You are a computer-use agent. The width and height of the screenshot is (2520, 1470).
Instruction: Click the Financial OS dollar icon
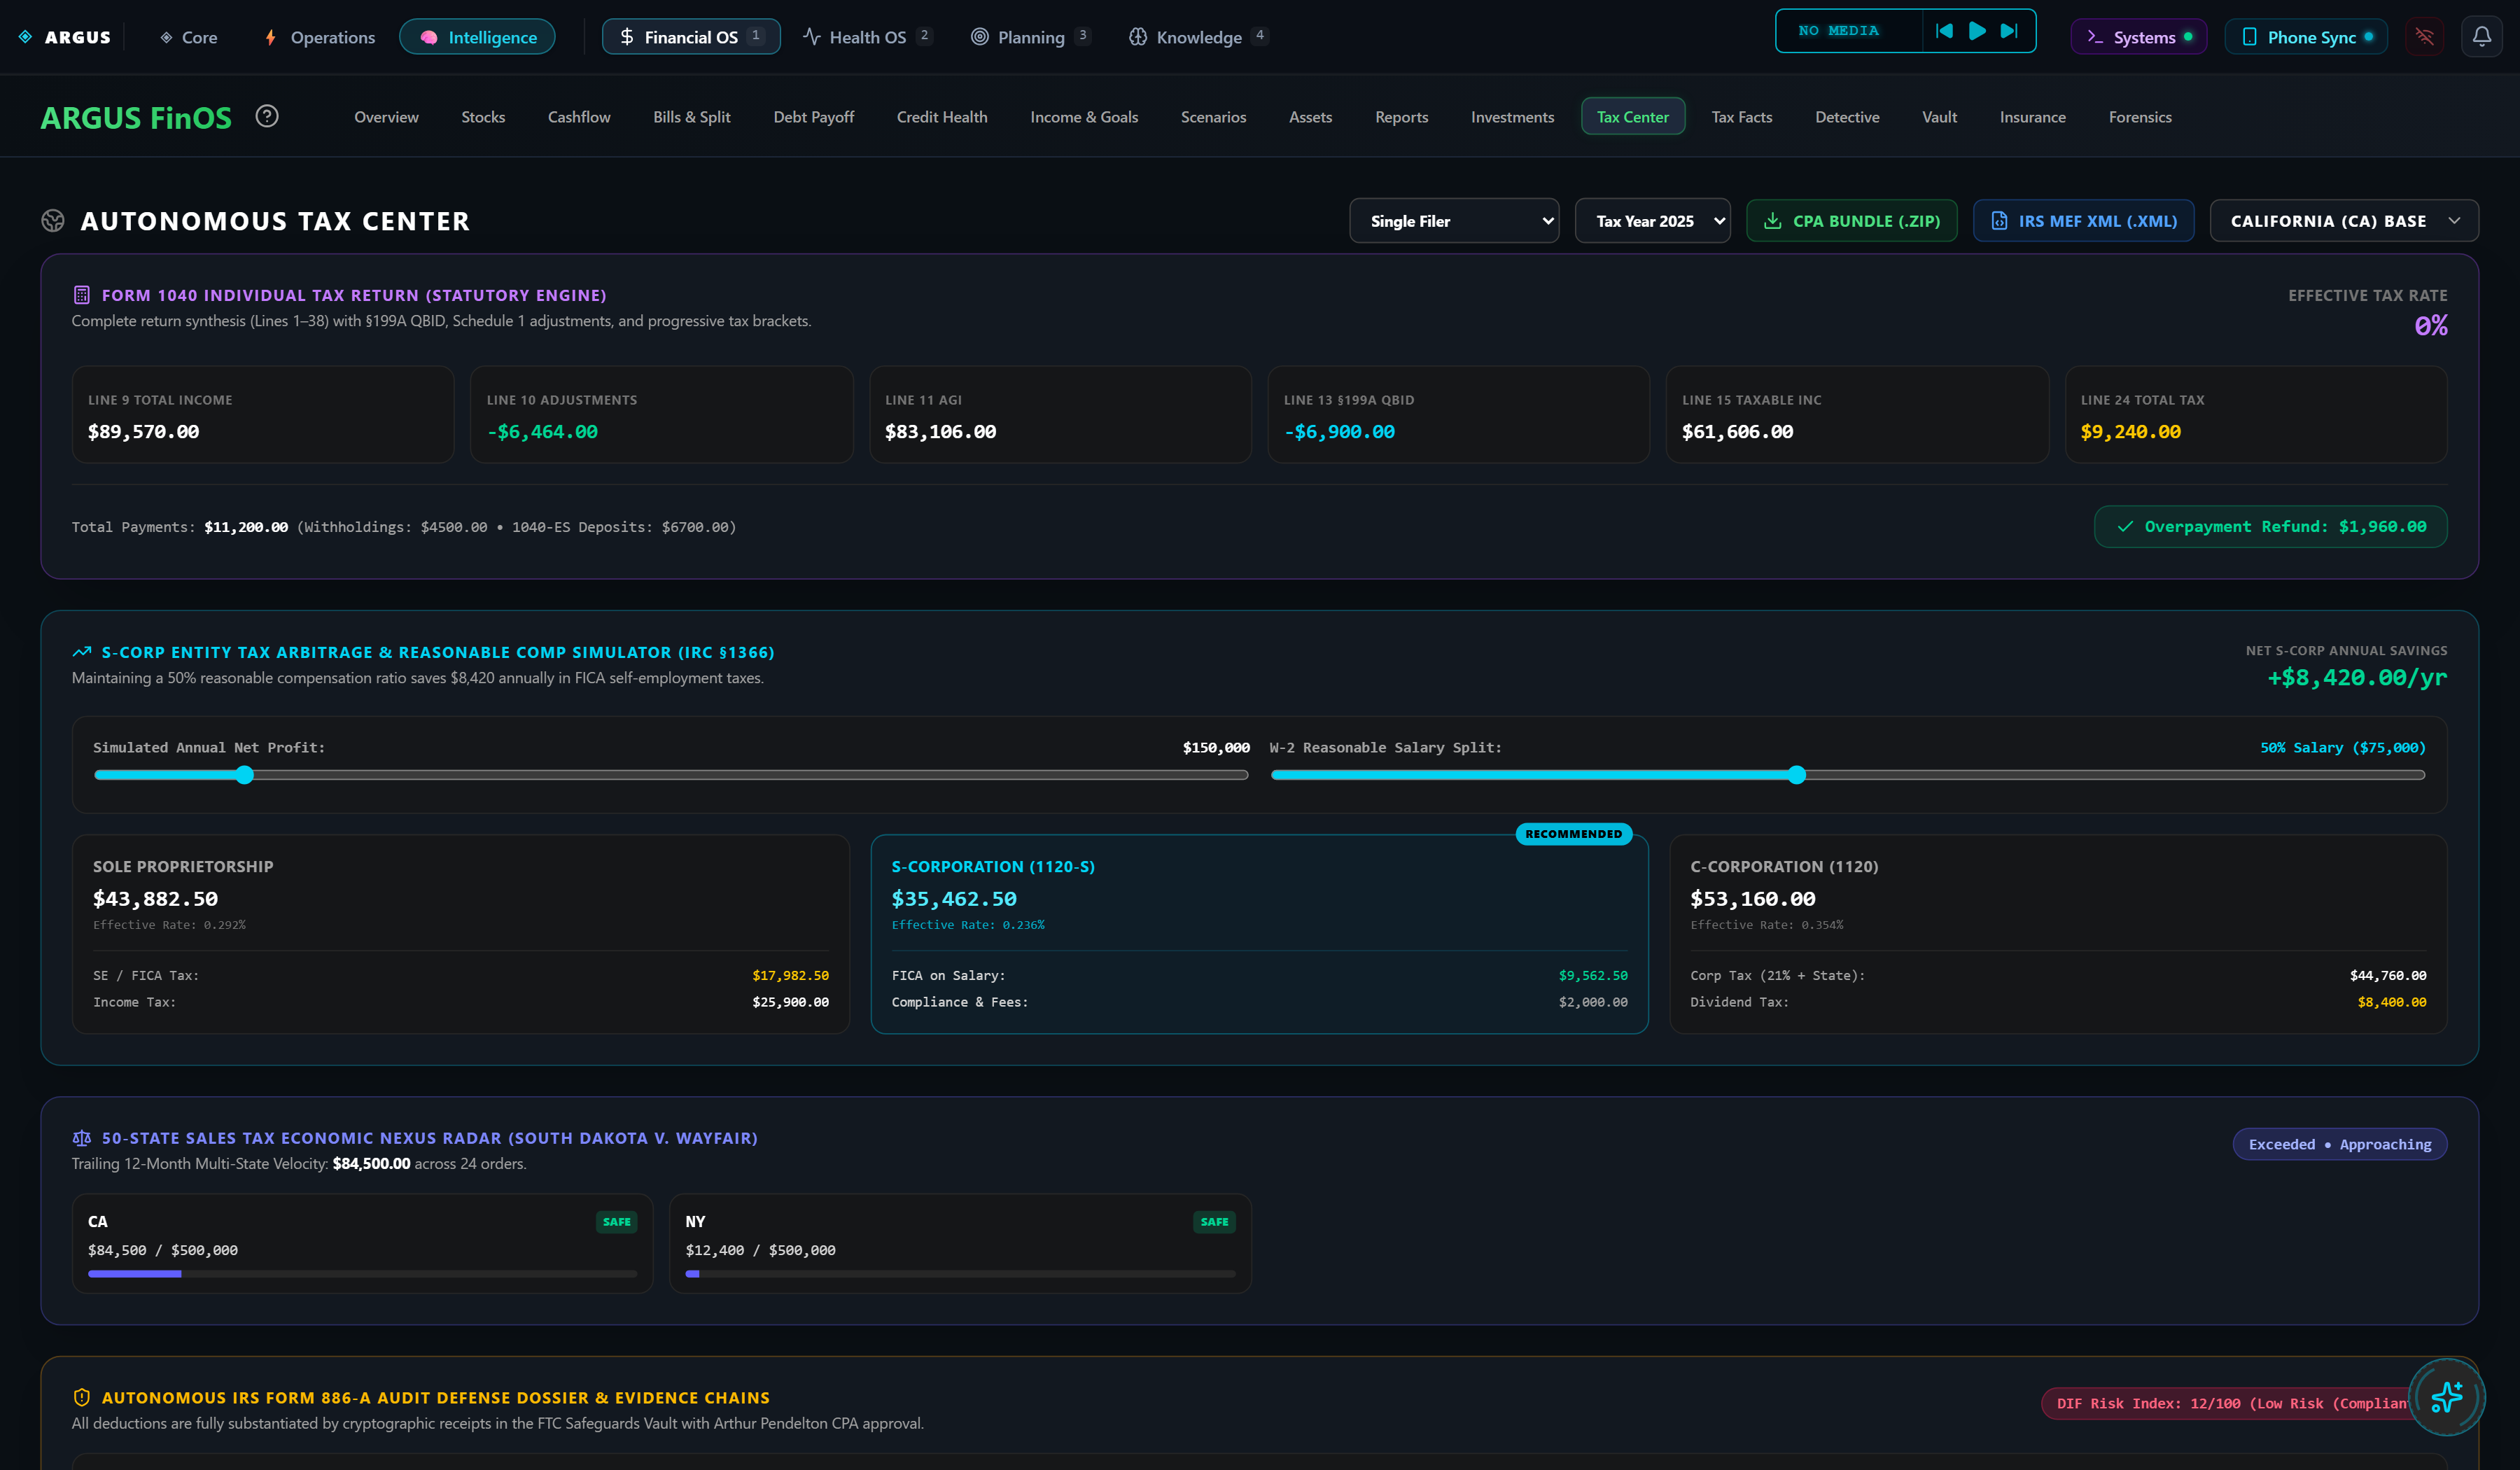pyautogui.click(x=627, y=37)
